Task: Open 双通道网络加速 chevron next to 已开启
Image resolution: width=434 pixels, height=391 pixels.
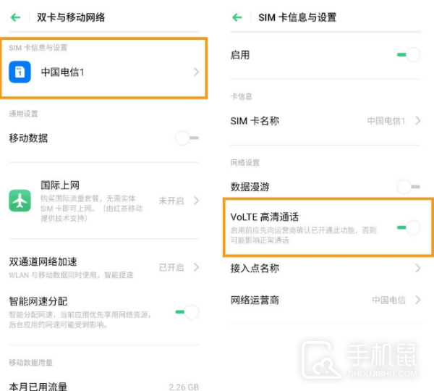Action: [x=196, y=267]
